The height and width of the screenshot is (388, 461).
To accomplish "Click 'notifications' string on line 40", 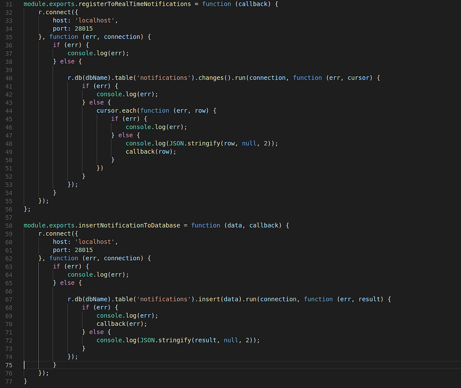I will pos(164,78).
